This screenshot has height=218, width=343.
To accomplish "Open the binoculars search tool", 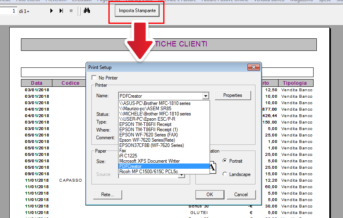I will [87, 10].
